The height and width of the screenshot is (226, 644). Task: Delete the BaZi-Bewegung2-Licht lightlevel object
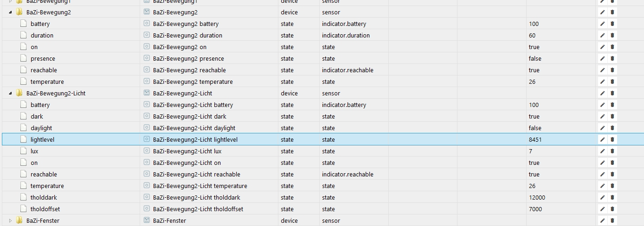tap(612, 139)
